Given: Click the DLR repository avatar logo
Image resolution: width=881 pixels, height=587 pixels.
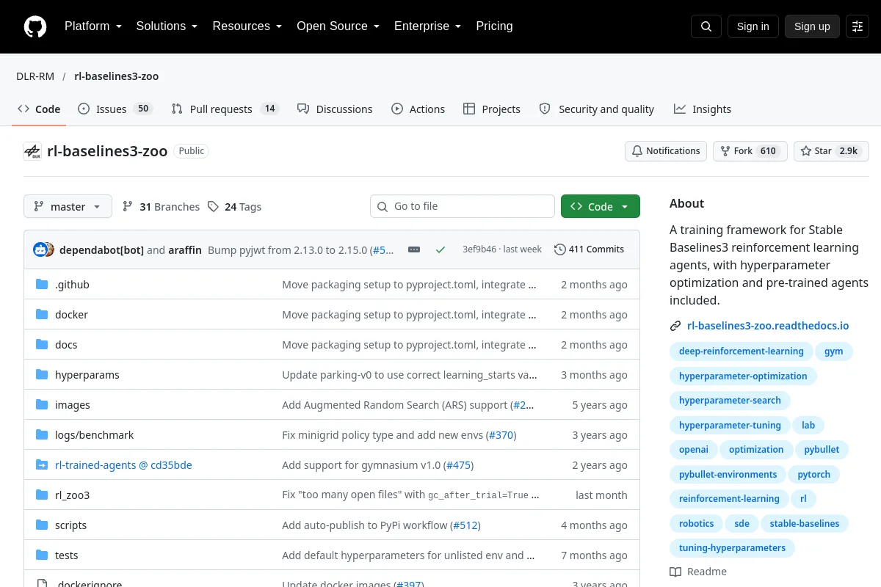Looking at the screenshot, I should (32, 151).
